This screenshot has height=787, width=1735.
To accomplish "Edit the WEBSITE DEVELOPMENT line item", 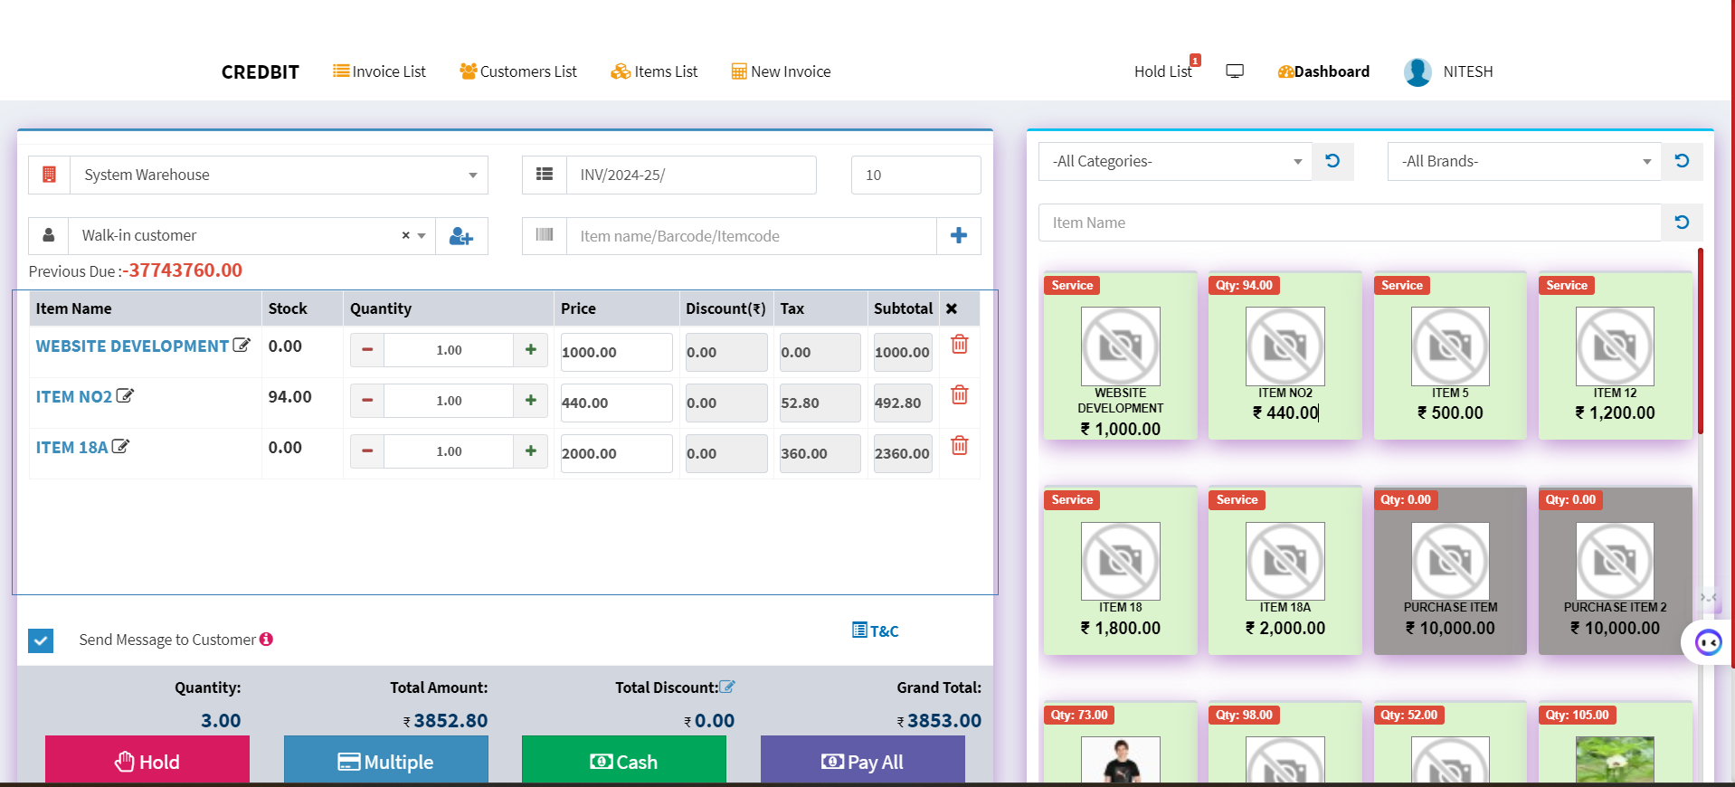I will pos(242,345).
